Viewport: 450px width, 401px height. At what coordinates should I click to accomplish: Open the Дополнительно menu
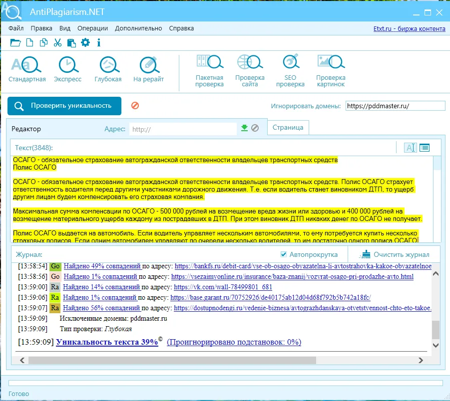[139, 28]
